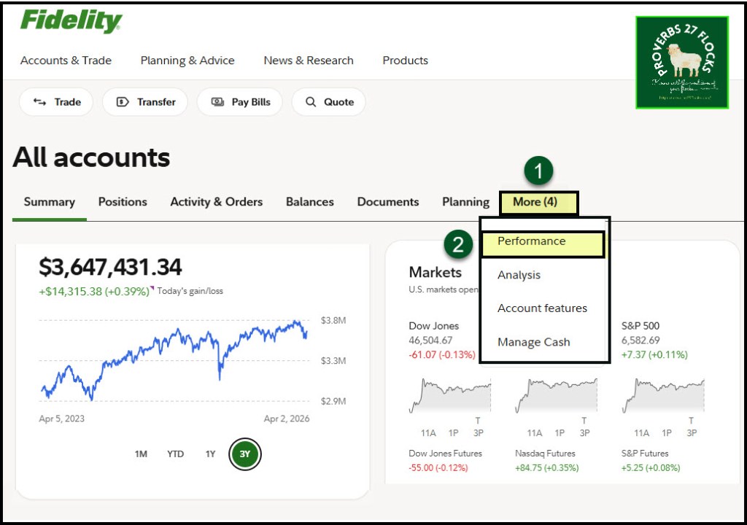Image resolution: width=747 pixels, height=525 pixels.
Task: Switch chart to YTD range
Action: pyautogui.click(x=175, y=454)
